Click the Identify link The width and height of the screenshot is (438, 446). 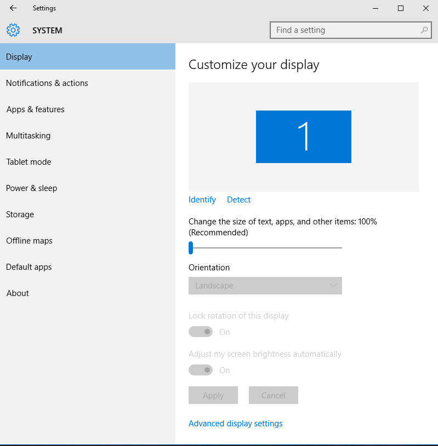pos(202,199)
